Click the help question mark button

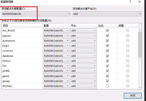pos(130,2)
